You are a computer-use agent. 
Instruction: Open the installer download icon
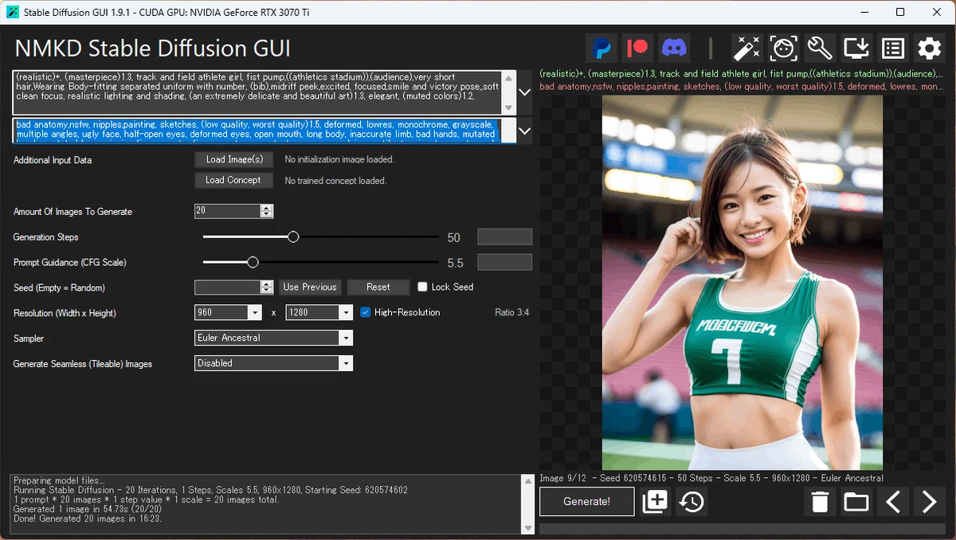(x=856, y=49)
